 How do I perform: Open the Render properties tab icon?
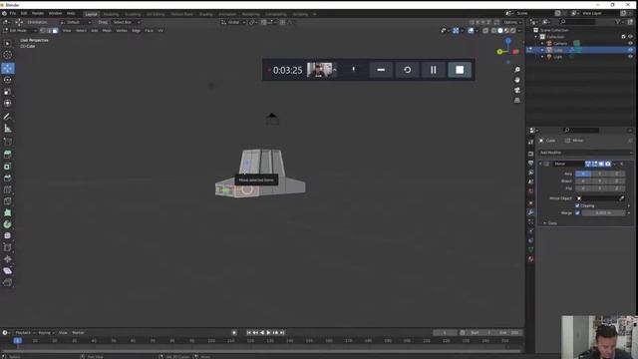click(x=530, y=154)
